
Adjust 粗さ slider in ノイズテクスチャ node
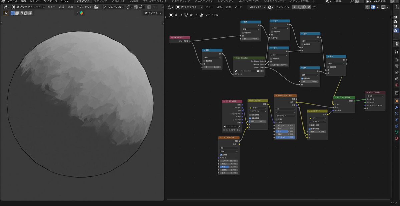click(229, 167)
